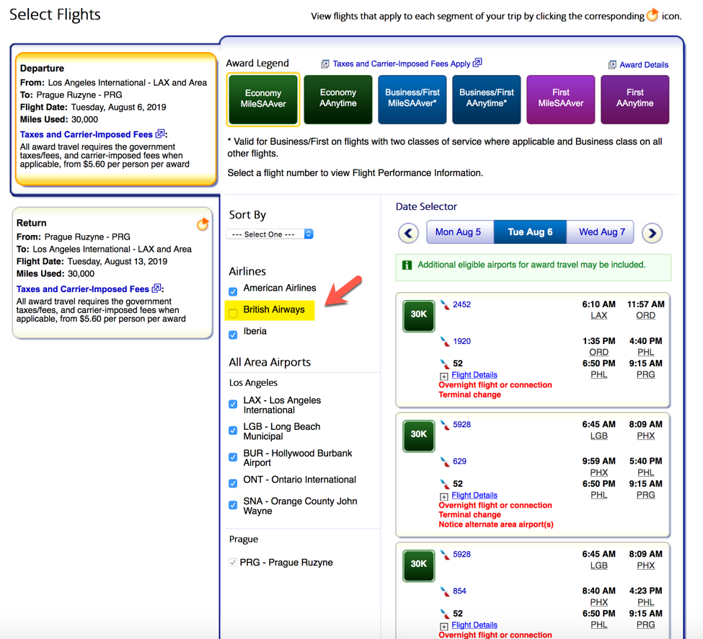Click the green info icon in airports notice
The height and width of the screenshot is (639, 703).
tap(407, 265)
